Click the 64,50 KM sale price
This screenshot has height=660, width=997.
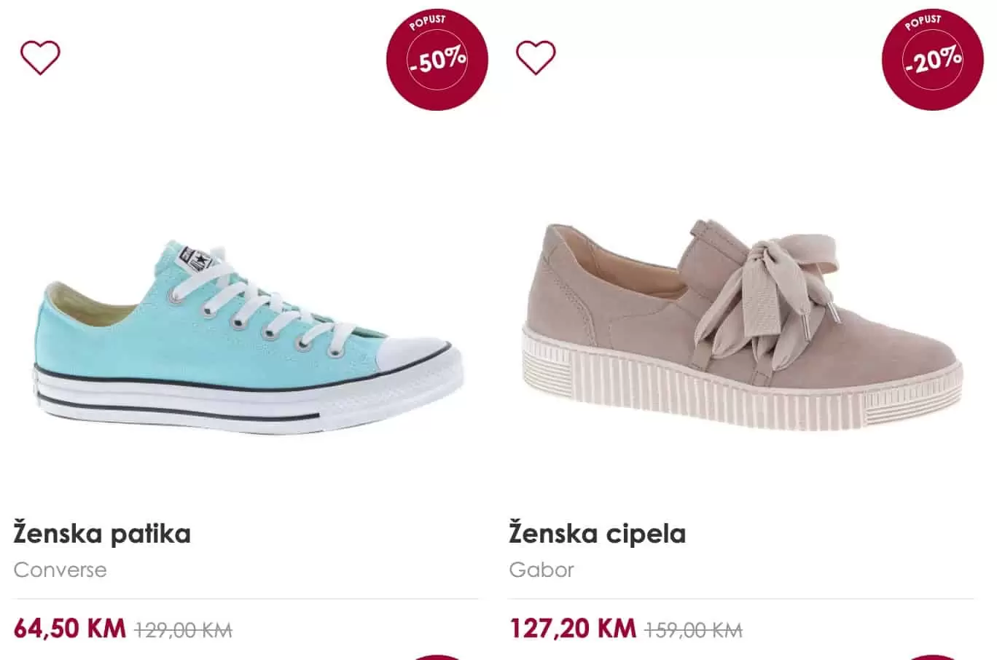pyautogui.click(x=70, y=628)
